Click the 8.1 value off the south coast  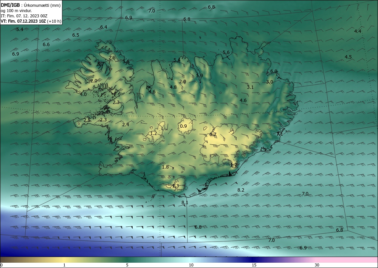click(x=185, y=203)
